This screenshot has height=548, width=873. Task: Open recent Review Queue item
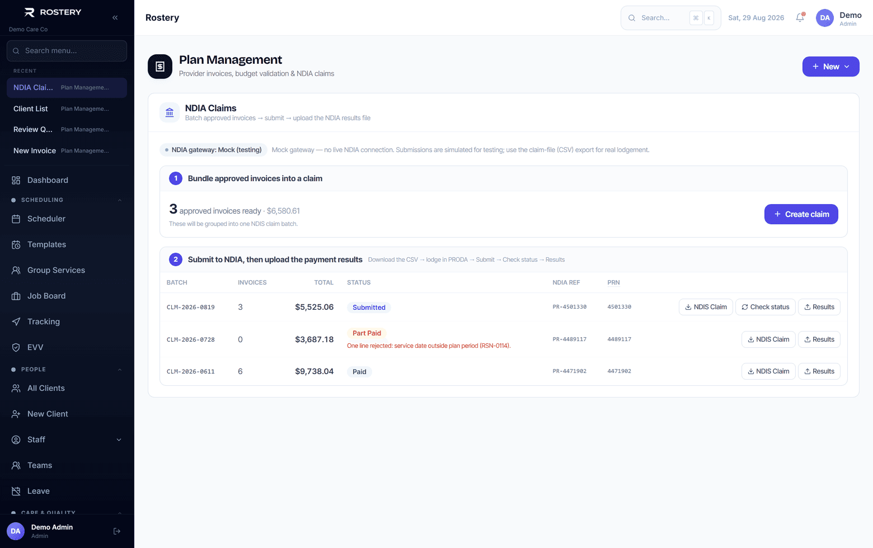[x=67, y=129]
